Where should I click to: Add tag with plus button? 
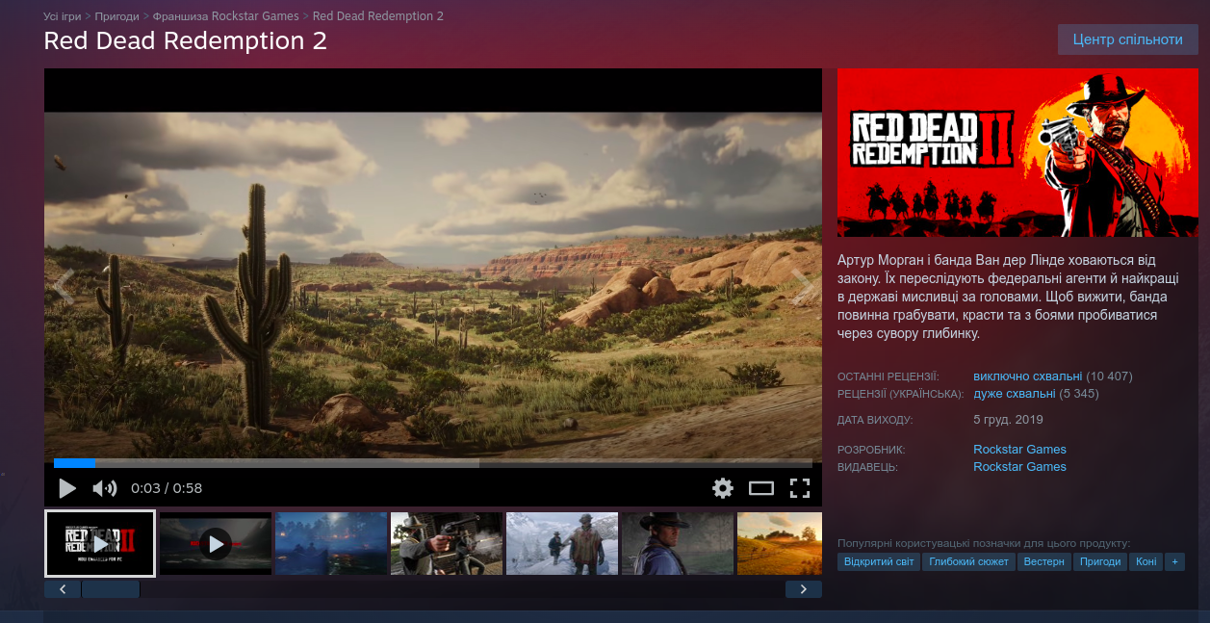point(1173,561)
